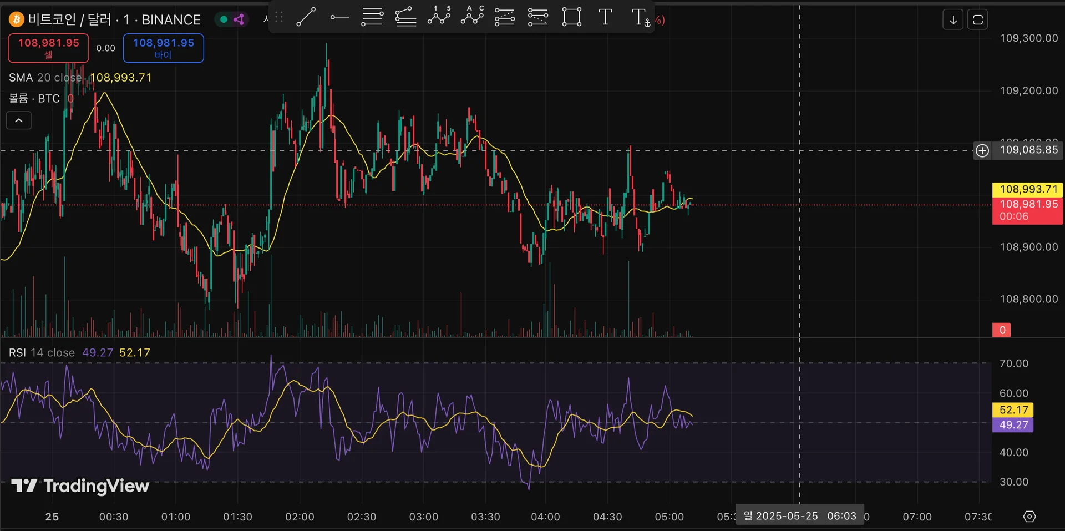1065x531 pixels.
Task: Open the RSI 14 close indicator legend
Action: coord(42,353)
